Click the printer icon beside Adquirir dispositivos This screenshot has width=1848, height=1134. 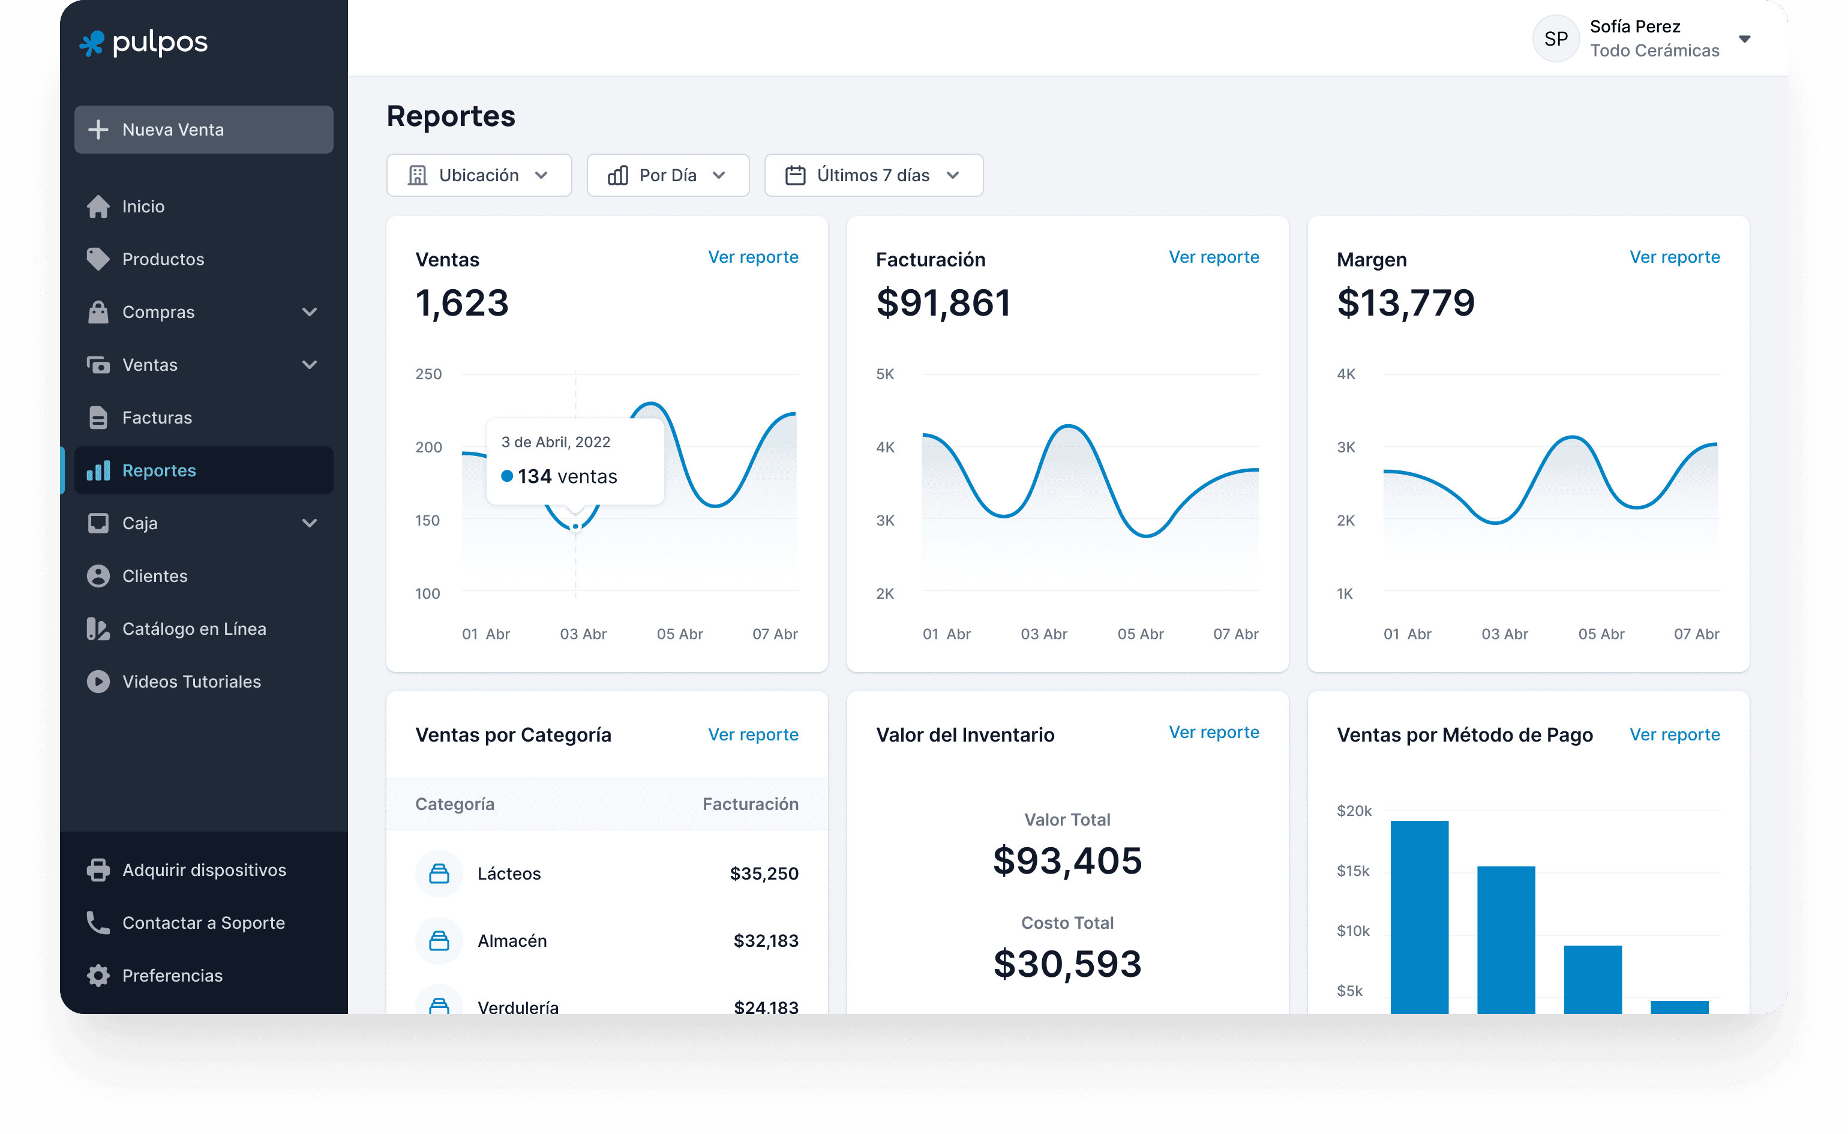pos(98,870)
